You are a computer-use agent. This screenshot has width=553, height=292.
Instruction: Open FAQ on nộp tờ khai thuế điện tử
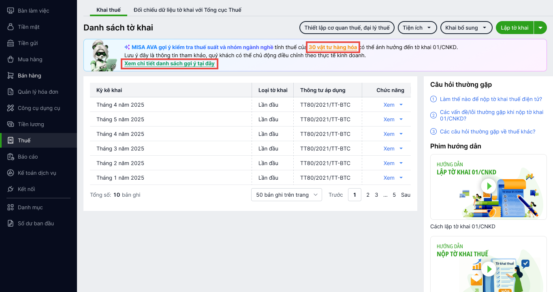coord(491,99)
